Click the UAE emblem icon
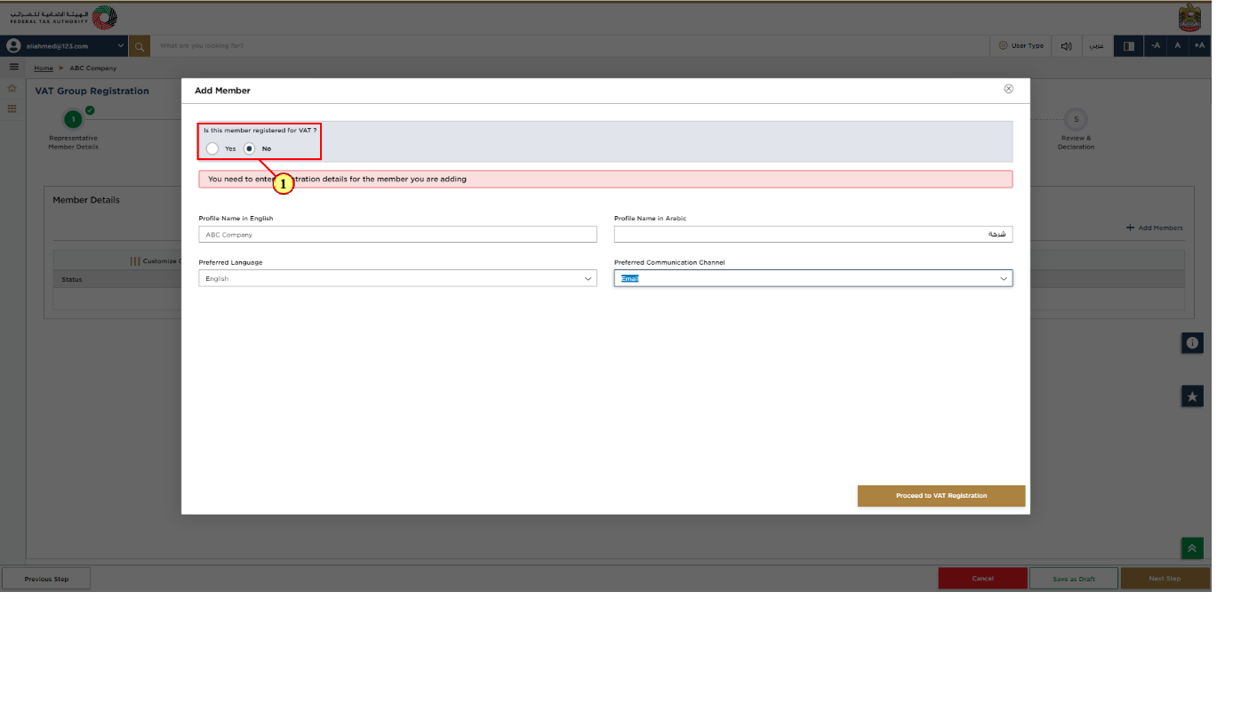 1189,18
